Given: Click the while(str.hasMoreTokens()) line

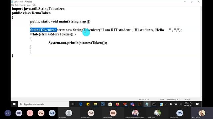Looking at the screenshot, I should tap(53, 34).
